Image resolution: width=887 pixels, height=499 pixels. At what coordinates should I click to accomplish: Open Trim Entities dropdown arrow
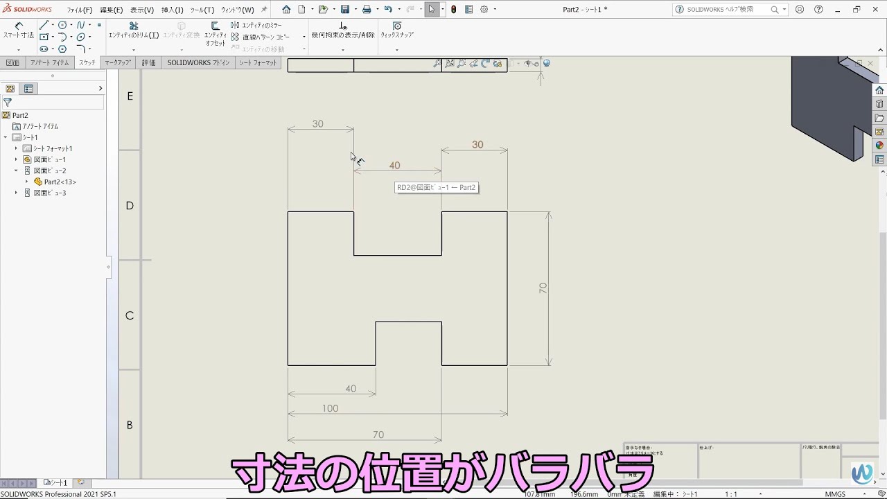pyautogui.click(x=134, y=50)
